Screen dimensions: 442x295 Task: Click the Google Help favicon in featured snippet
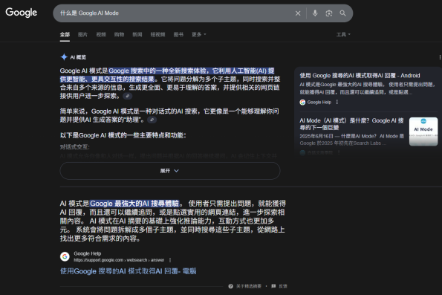click(65, 256)
